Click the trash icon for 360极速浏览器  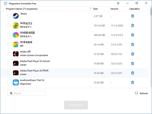point(132,35)
